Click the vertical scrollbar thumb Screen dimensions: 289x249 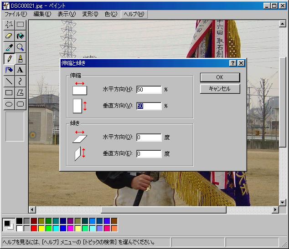tap(283, 102)
